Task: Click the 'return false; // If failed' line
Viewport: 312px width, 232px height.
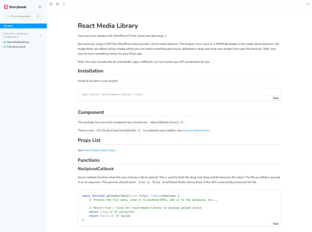Action: pyautogui.click(x=109, y=216)
